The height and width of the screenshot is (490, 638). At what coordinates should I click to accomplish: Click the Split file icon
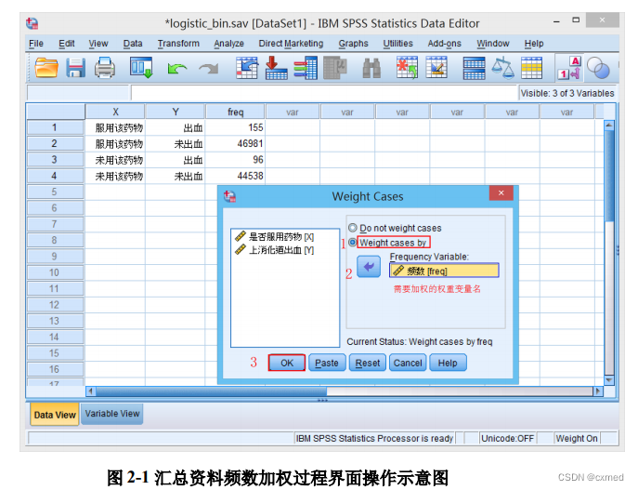pos(474,68)
